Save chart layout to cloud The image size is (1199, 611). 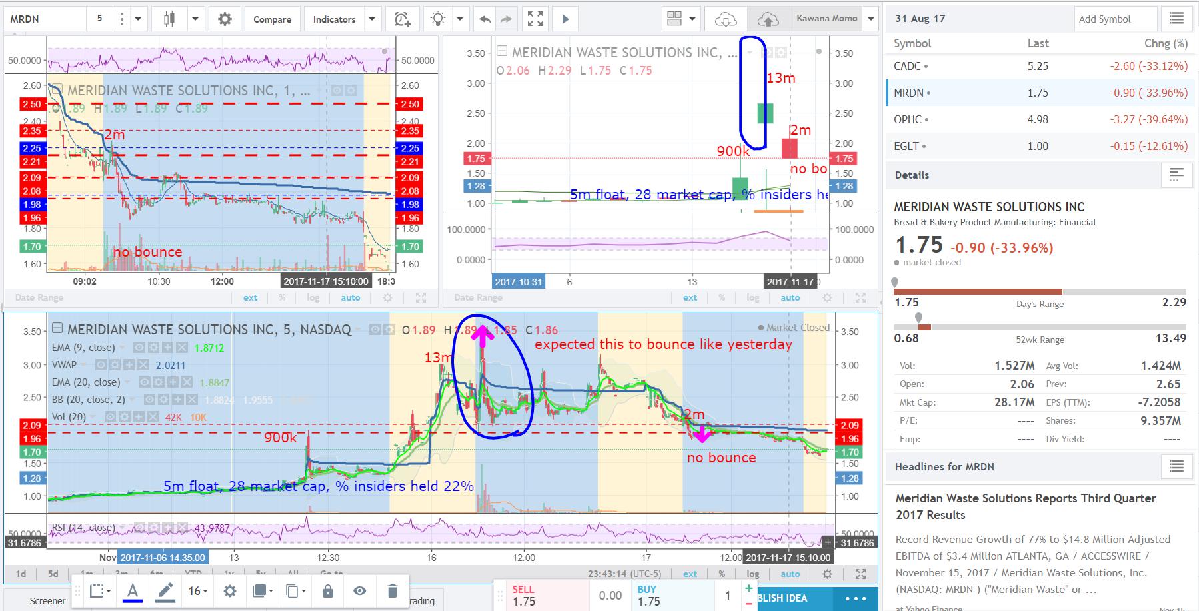(x=768, y=19)
